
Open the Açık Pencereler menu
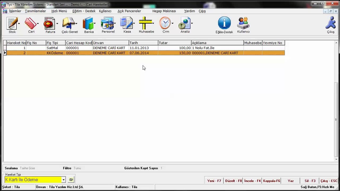tap(129, 11)
